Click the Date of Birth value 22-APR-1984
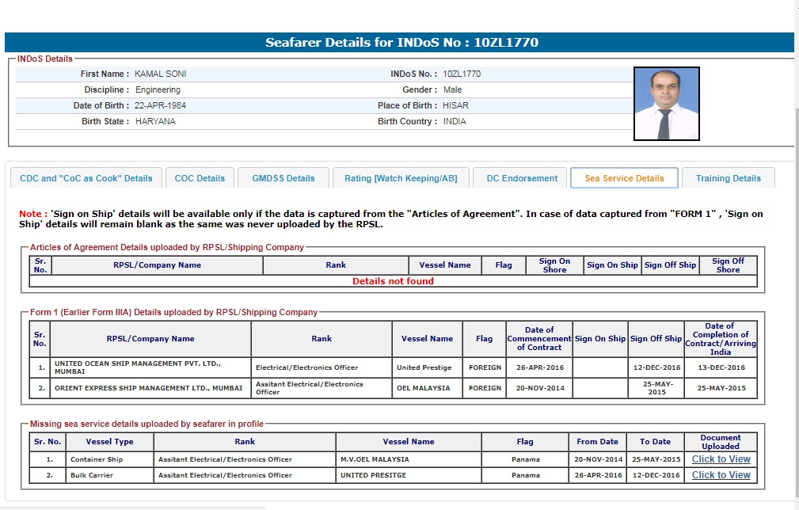799x510 pixels. pos(161,105)
